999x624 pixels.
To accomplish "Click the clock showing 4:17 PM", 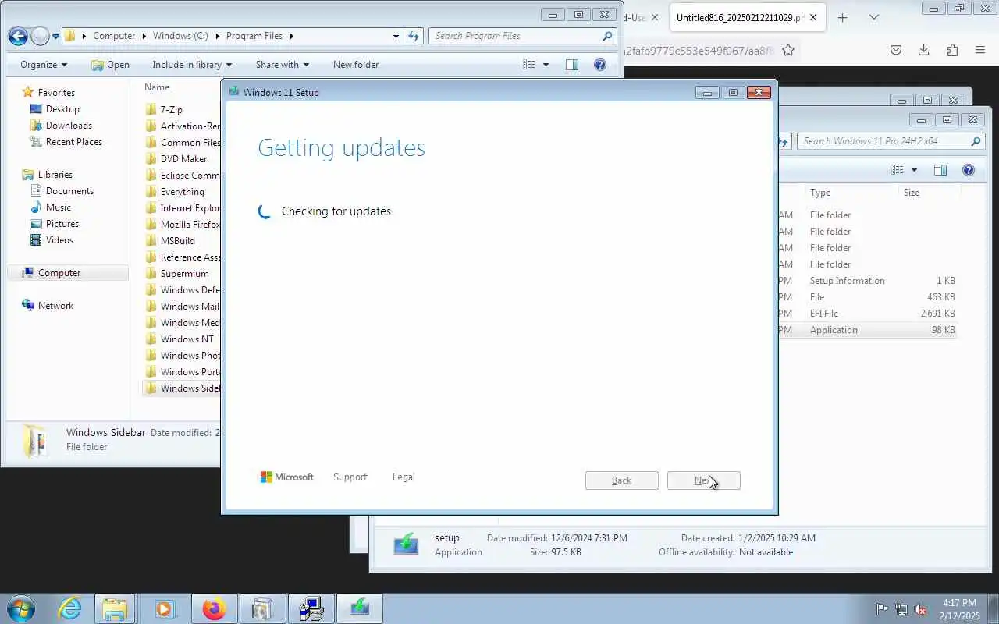I will 958,603.
